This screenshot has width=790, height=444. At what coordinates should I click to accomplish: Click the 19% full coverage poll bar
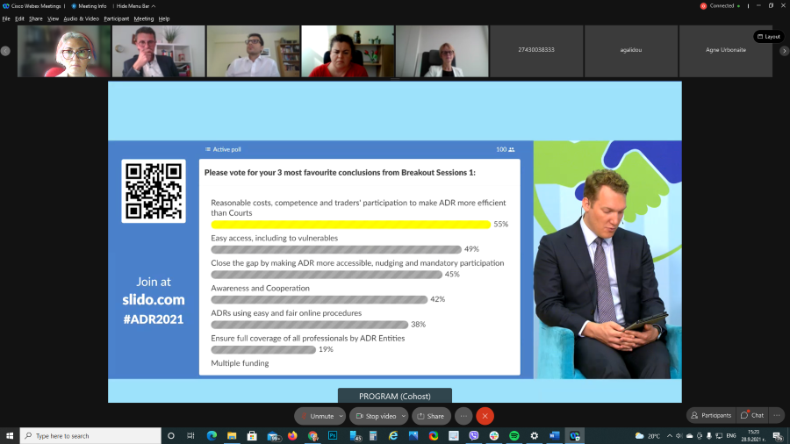click(x=263, y=349)
